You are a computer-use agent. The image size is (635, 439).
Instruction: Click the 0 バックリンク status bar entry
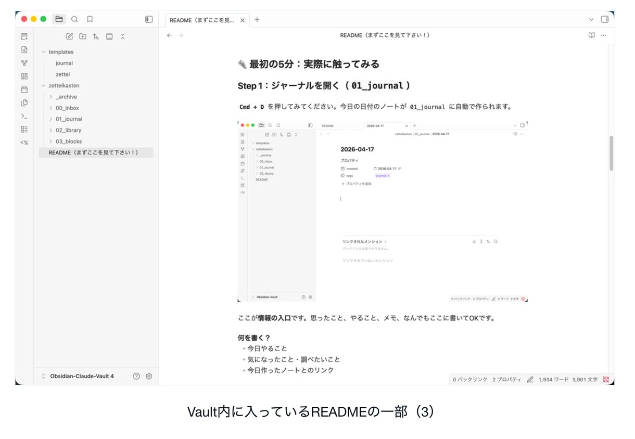[469, 380]
